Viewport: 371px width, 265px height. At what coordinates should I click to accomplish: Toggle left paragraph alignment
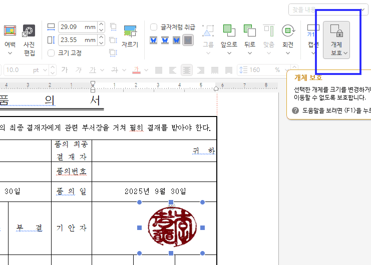[173, 70]
